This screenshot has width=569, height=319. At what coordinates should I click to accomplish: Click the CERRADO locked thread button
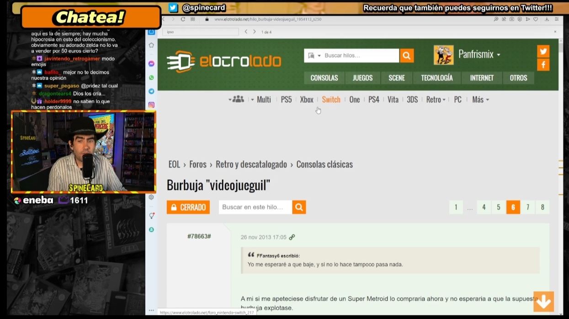click(x=188, y=207)
